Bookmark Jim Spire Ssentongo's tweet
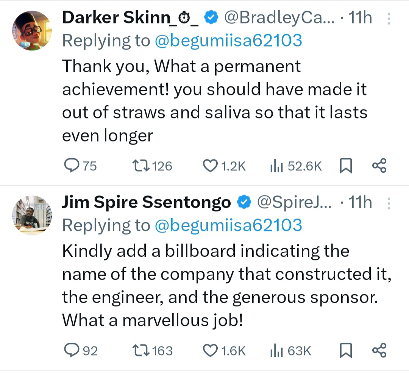Screen dimensions: 409x373 pyautogui.click(x=345, y=351)
